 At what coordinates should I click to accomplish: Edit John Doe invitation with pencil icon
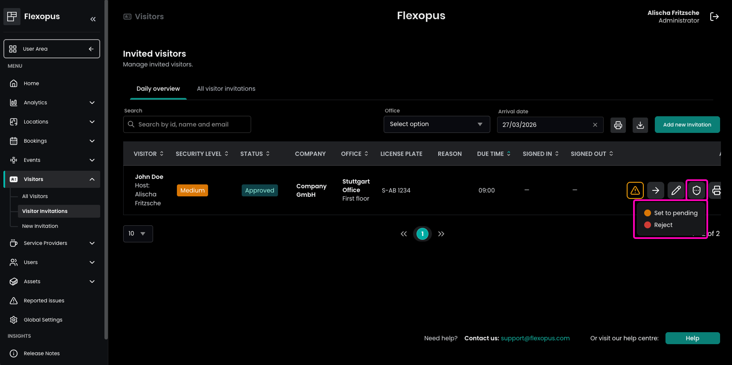[x=676, y=190]
